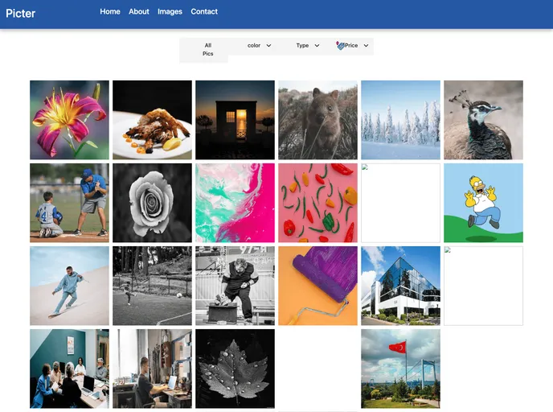The width and height of the screenshot is (553, 412).
Task: Open the pink lily flower photo
Action: click(69, 120)
